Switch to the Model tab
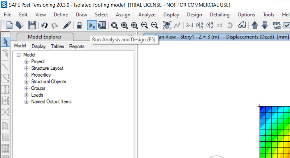 point(20,46)
